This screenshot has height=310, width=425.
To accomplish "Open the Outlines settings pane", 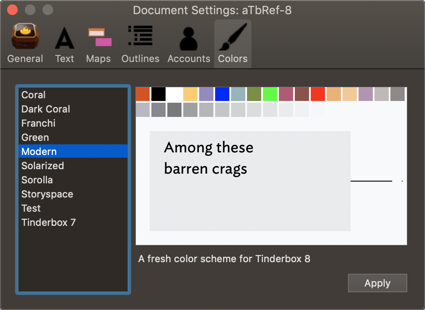I will 140,43.
